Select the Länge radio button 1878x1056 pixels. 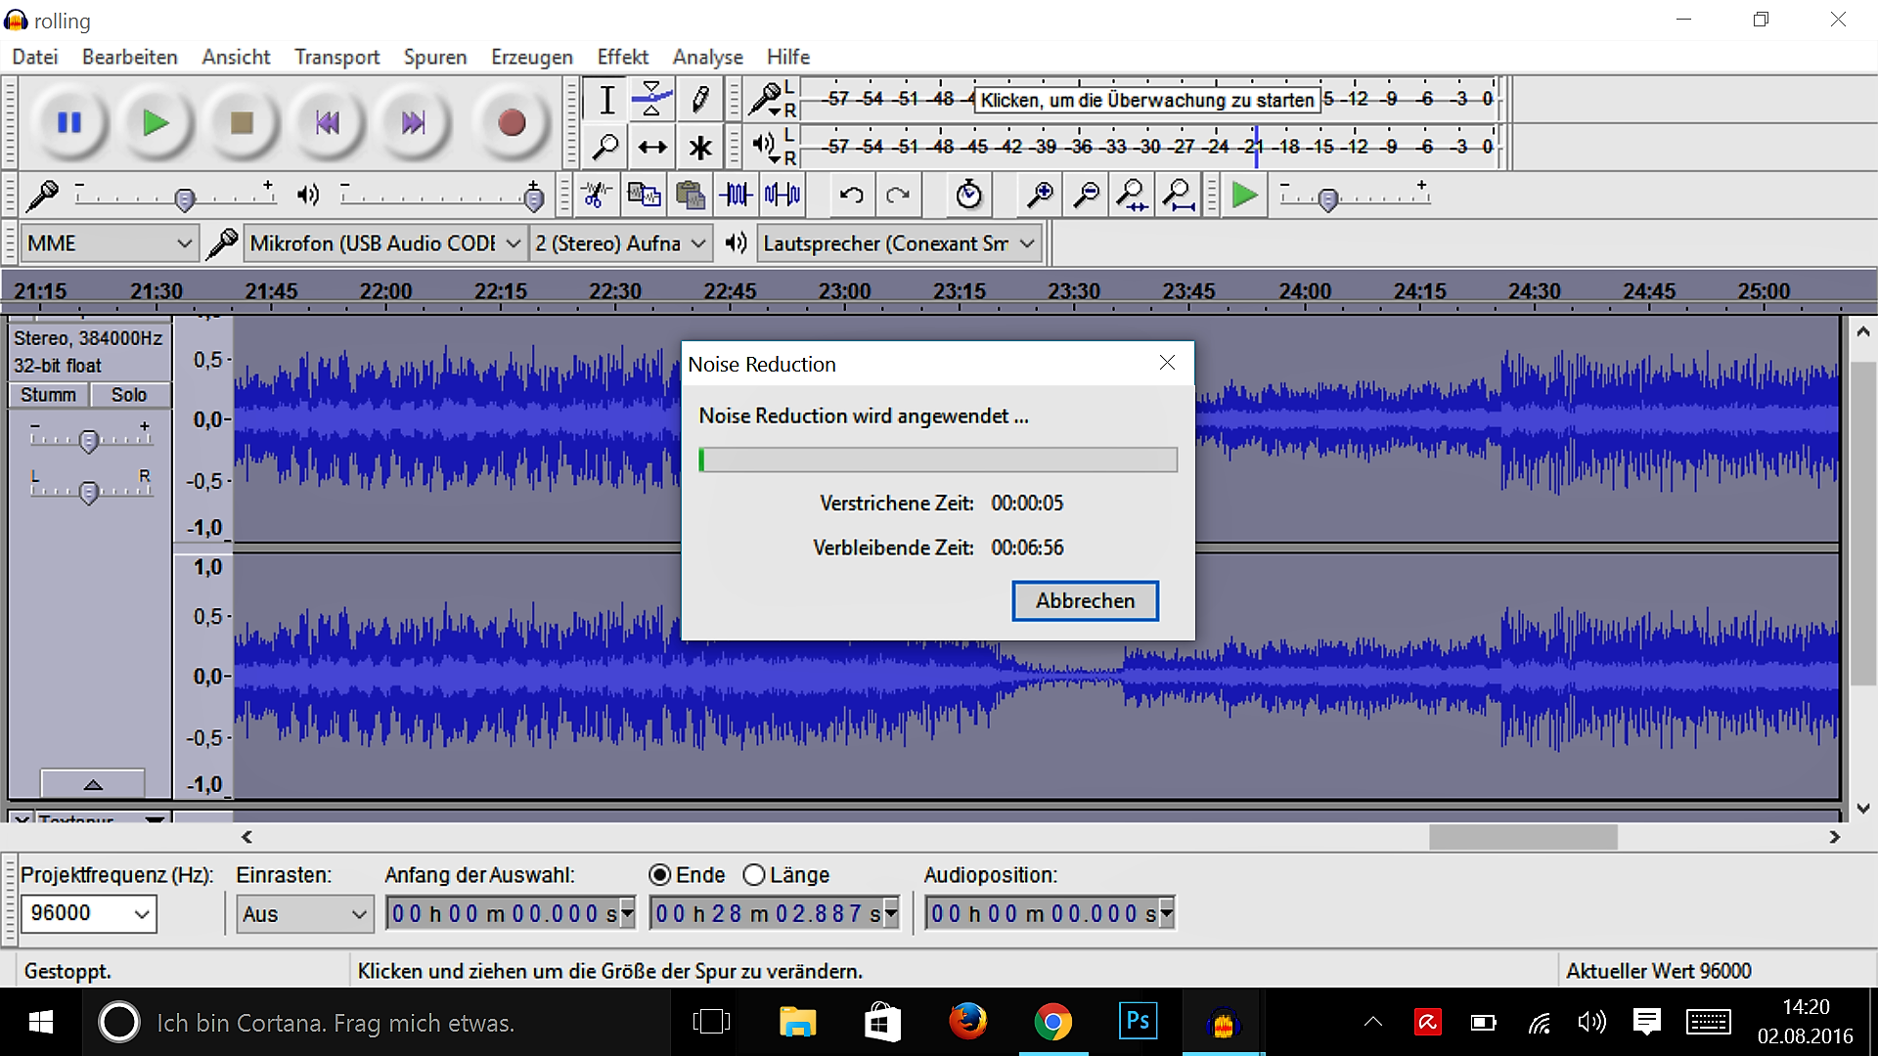pos(754,875)
